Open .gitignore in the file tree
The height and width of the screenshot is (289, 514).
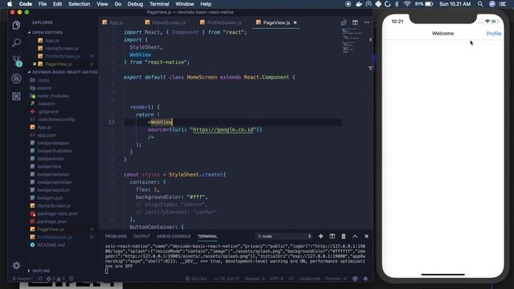point(47,112)
